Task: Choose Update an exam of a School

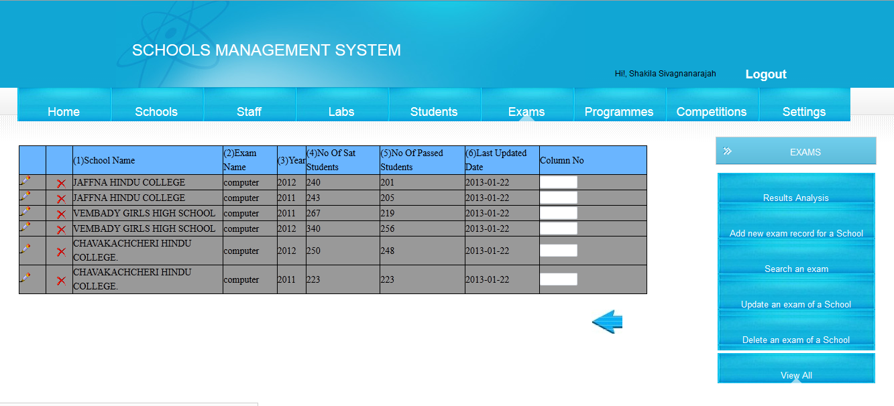Action: tap(795, 304)
